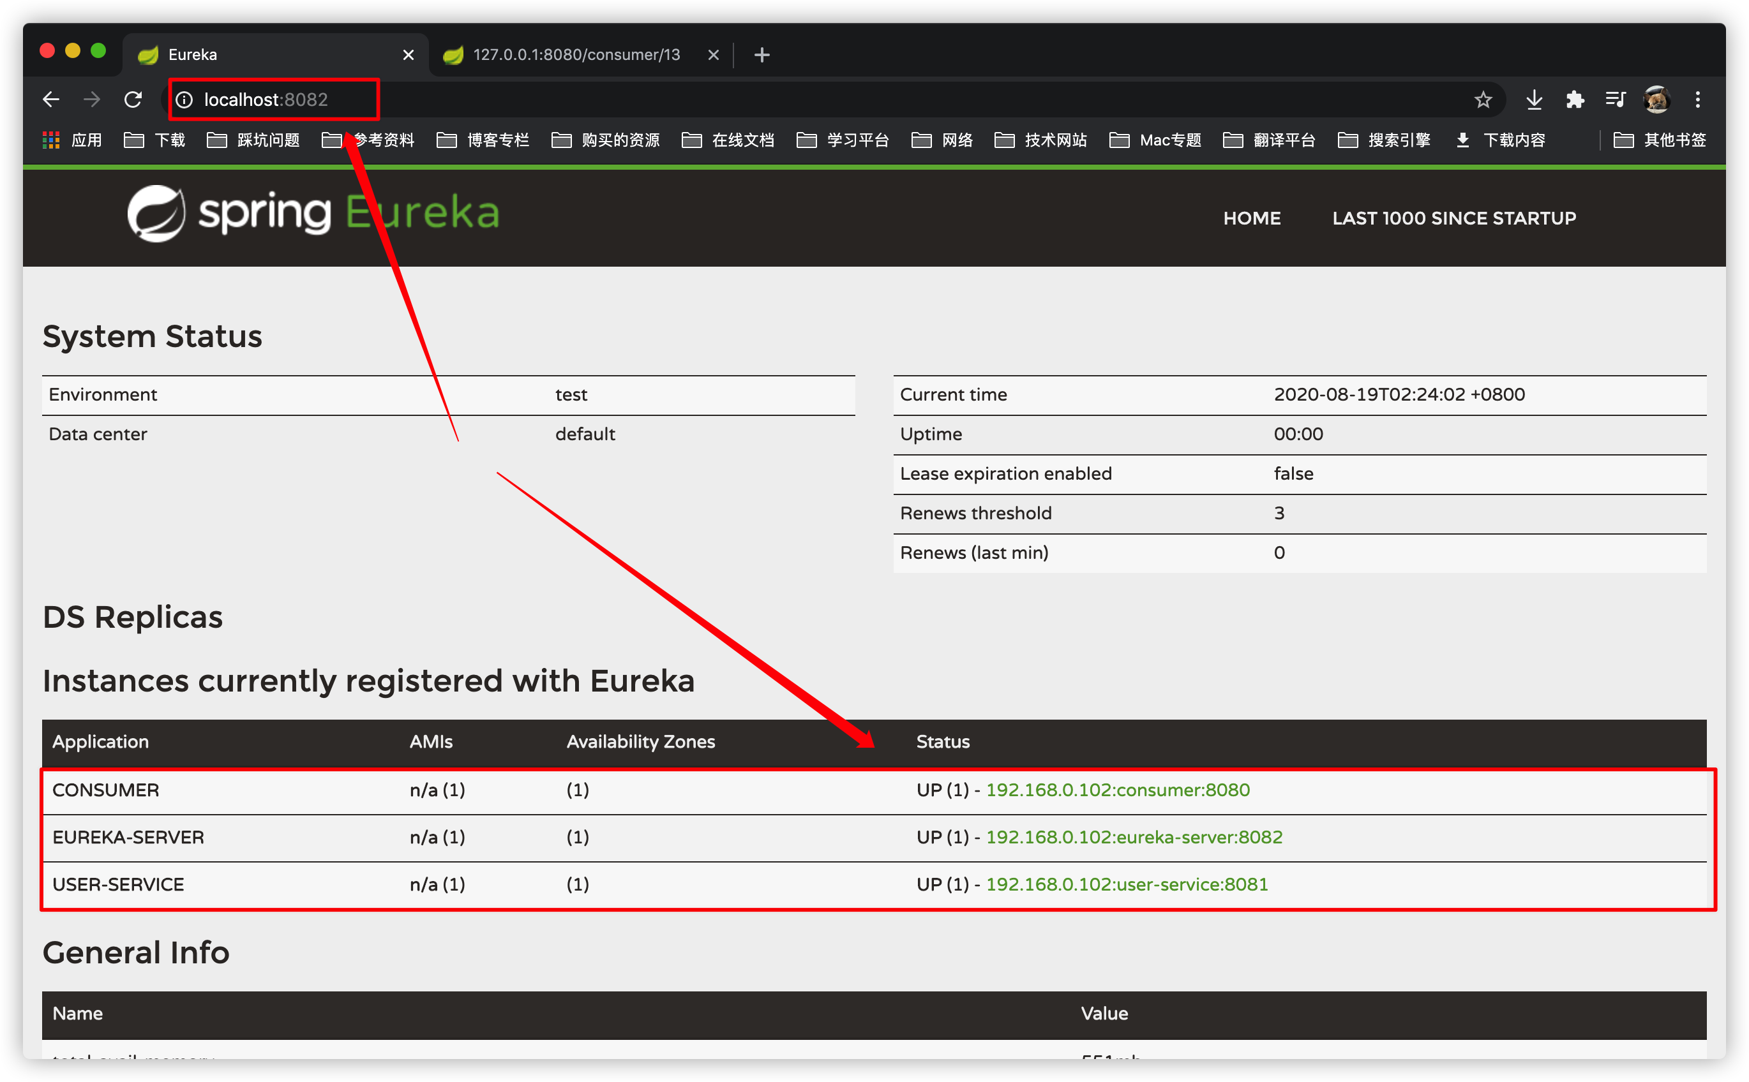Expand the 其他书签 bookmarks folder
1749x1082 pixels.
pos(1660,140)
